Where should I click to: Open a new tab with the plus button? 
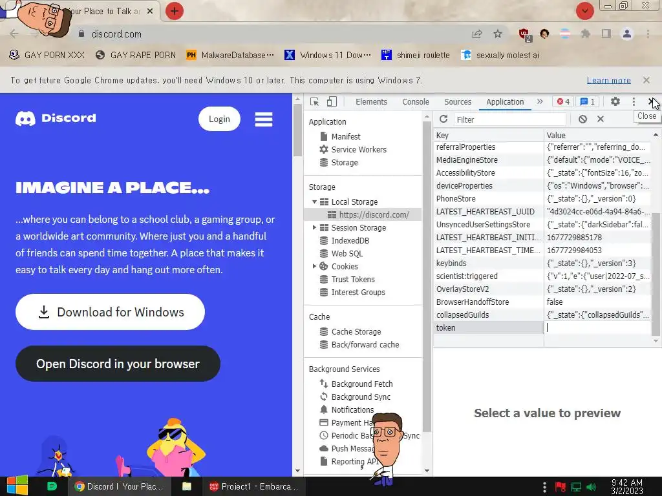[175, 11]
